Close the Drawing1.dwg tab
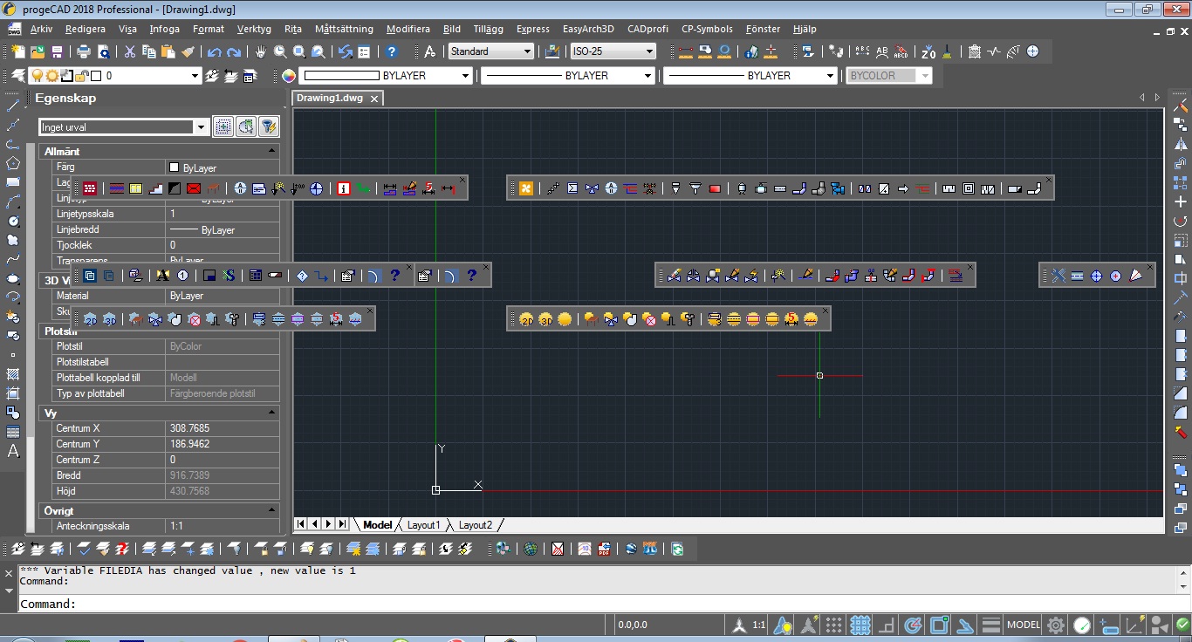The height and width of the screenshot is (642, 1192). coord(374,99)
